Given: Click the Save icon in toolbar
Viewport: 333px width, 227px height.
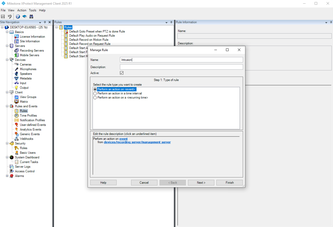Looking at the screenshot, I should point(3,17).
